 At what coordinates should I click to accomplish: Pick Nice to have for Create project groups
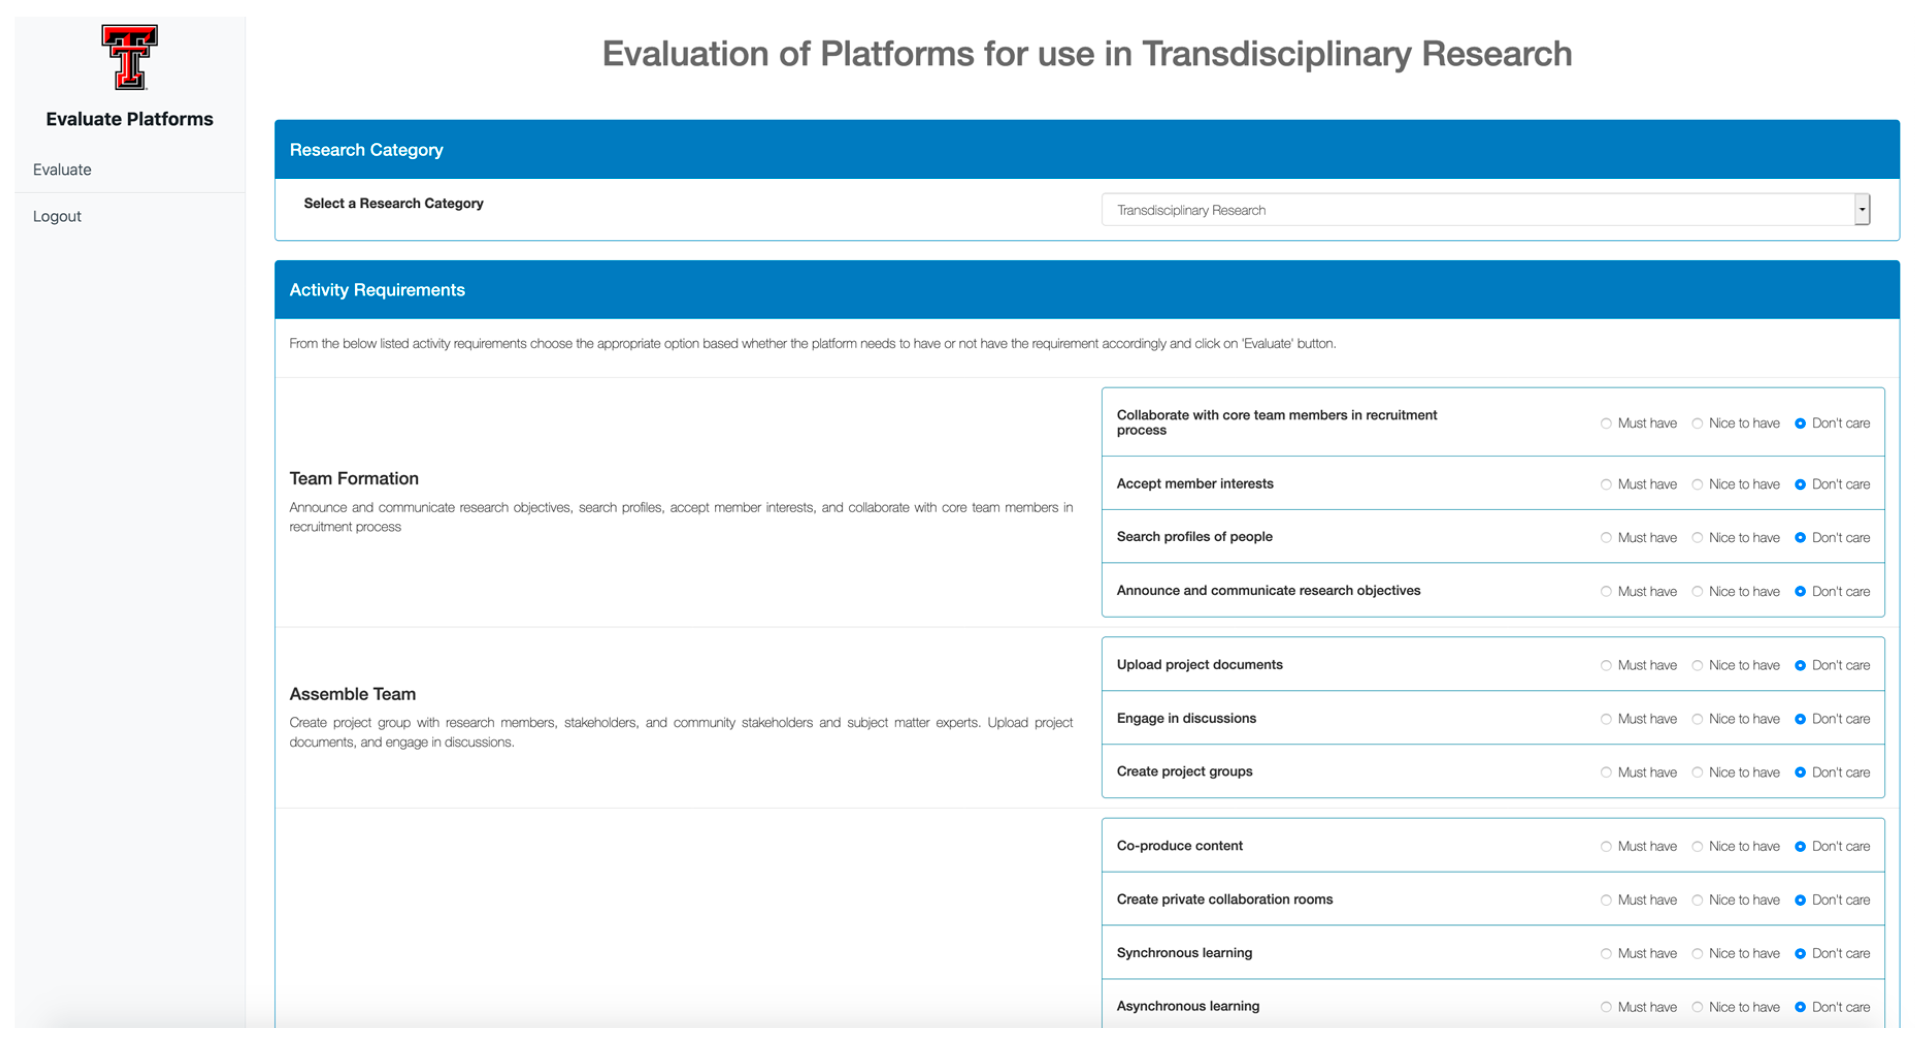click(x=1697, y=773)
